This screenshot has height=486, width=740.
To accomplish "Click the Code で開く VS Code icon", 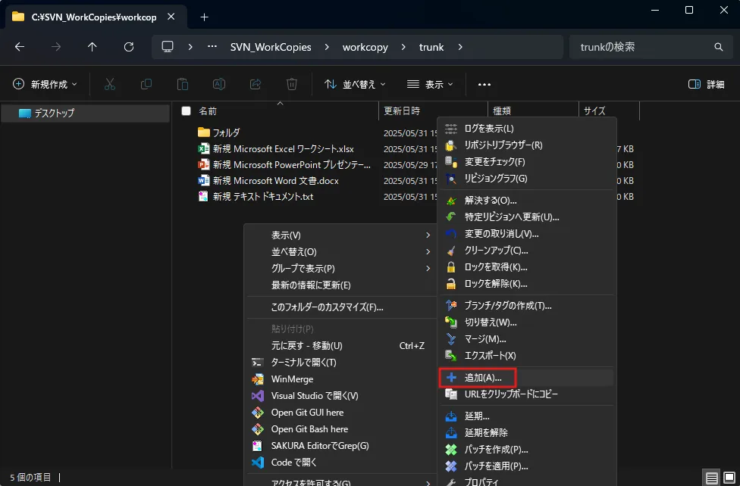I will click(258, 463).
